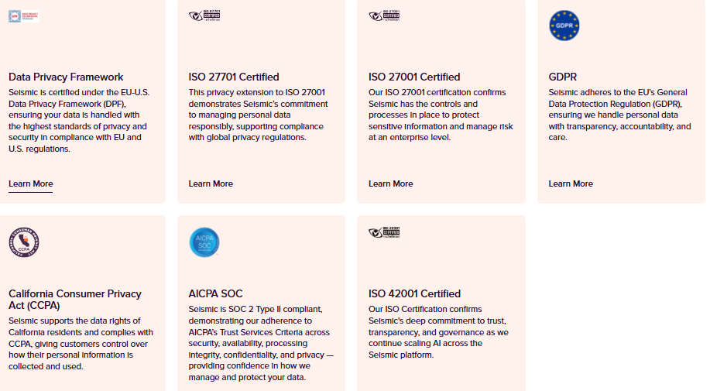Click the California CCPA circular seal icon
The width and height of the screenshot is (710, 391).
coord(24,242)
